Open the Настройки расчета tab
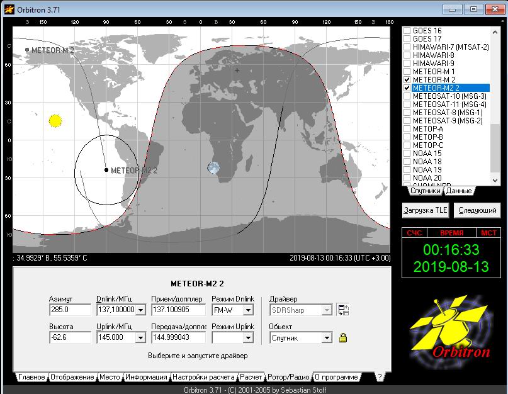 coord(203,377)
